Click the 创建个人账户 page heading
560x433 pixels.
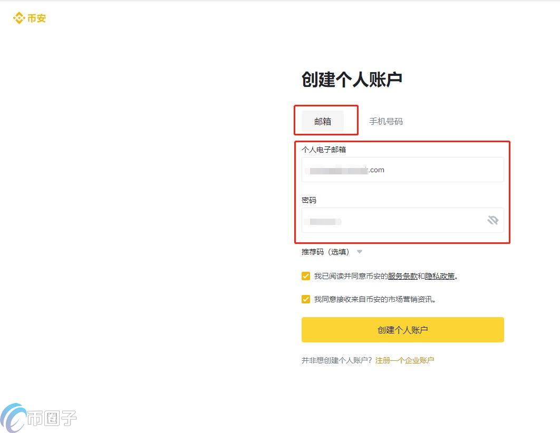point(352,79)
